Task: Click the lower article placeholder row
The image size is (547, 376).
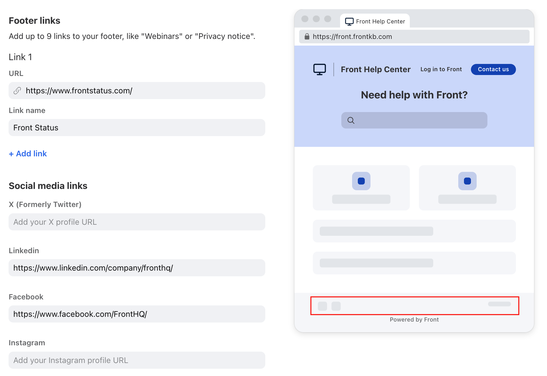Action: tap(414, 263)
